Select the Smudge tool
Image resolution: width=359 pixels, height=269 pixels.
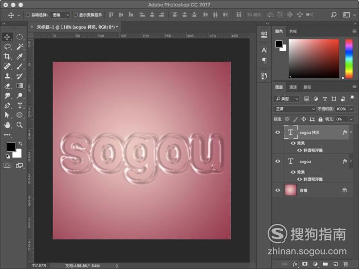coord(7,95)
